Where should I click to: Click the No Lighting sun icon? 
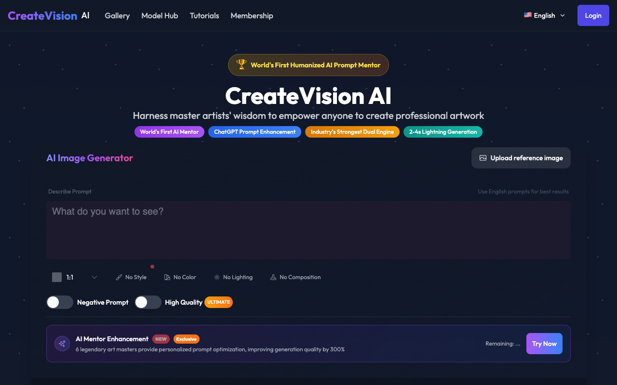tap(216, 277)
